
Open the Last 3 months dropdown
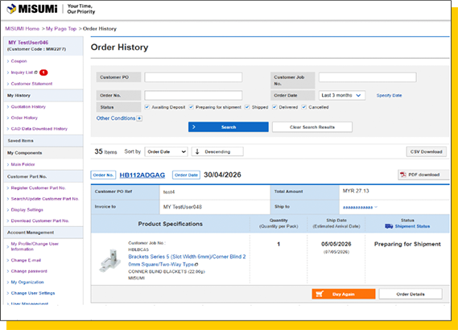(342, 96)
